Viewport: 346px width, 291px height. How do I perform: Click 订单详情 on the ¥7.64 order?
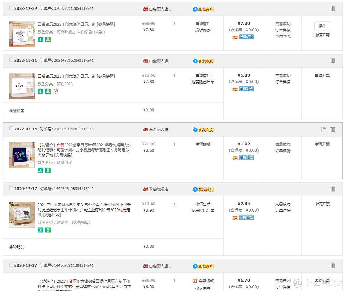(283, 211)
